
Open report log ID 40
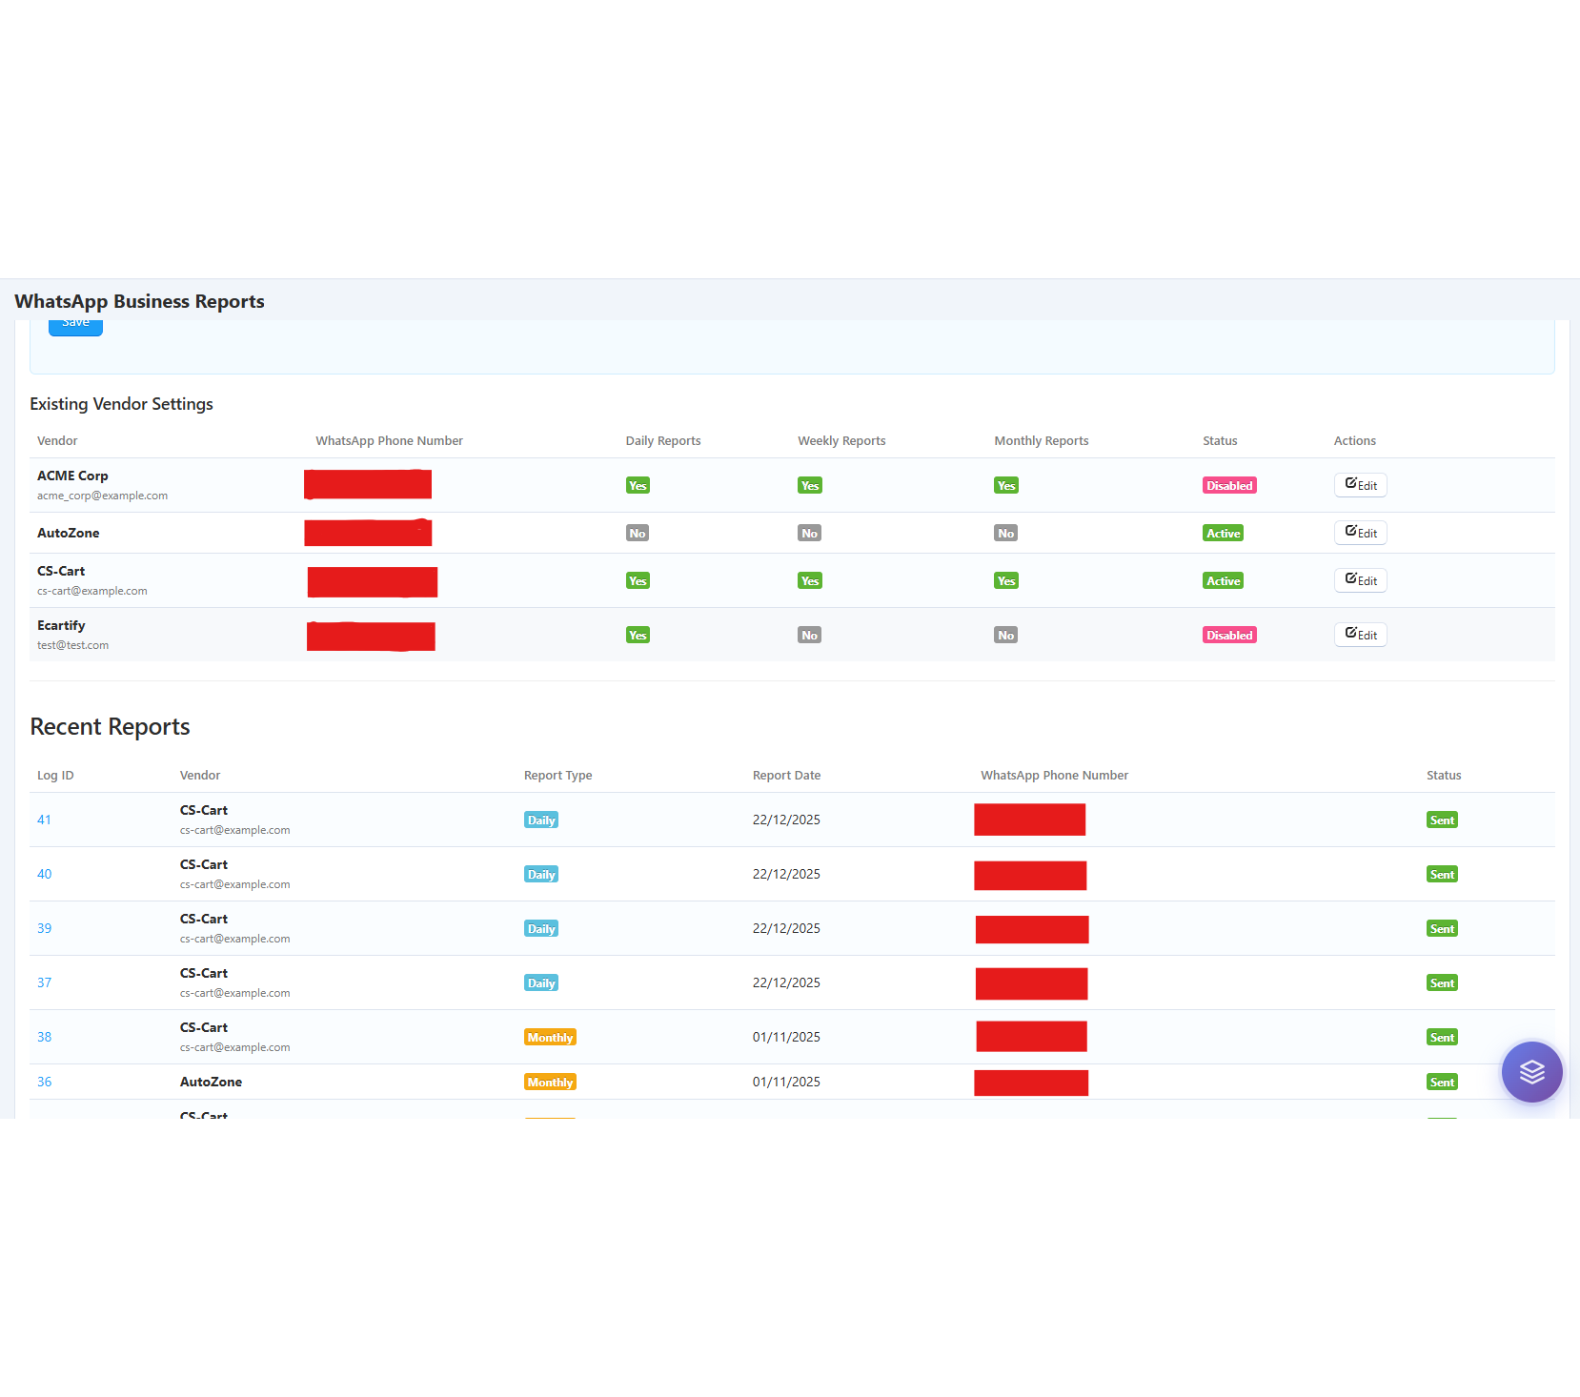click(x=44, y=874)
